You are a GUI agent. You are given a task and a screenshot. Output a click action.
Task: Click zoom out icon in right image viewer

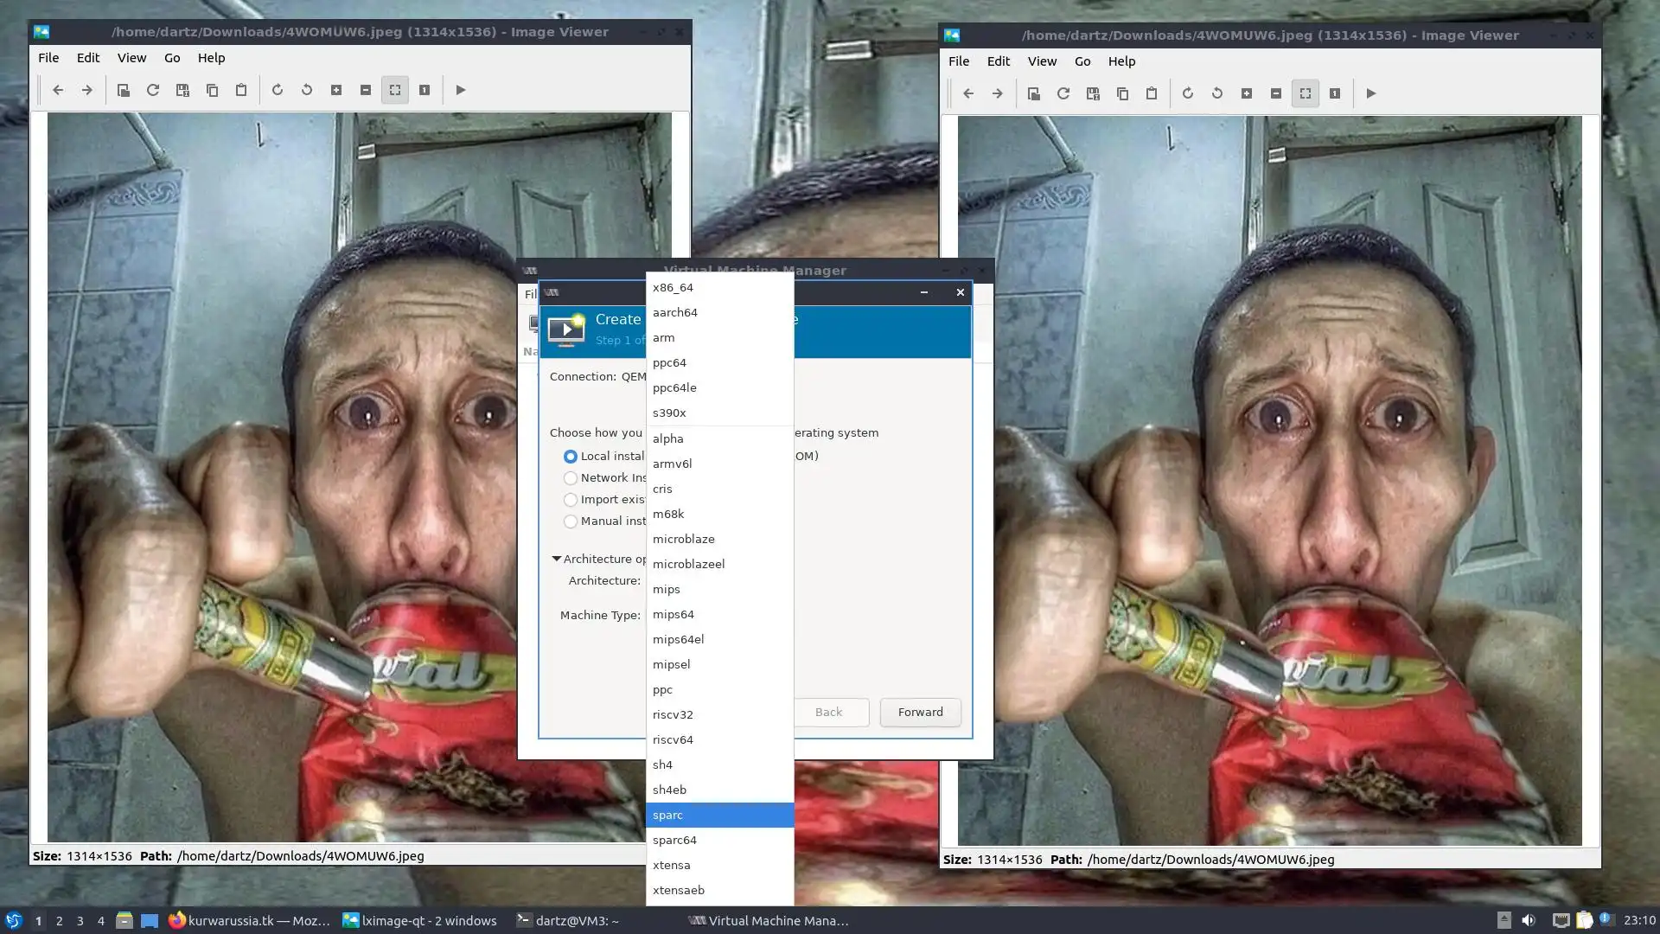pyautogui.click(x=1276, y=93)
